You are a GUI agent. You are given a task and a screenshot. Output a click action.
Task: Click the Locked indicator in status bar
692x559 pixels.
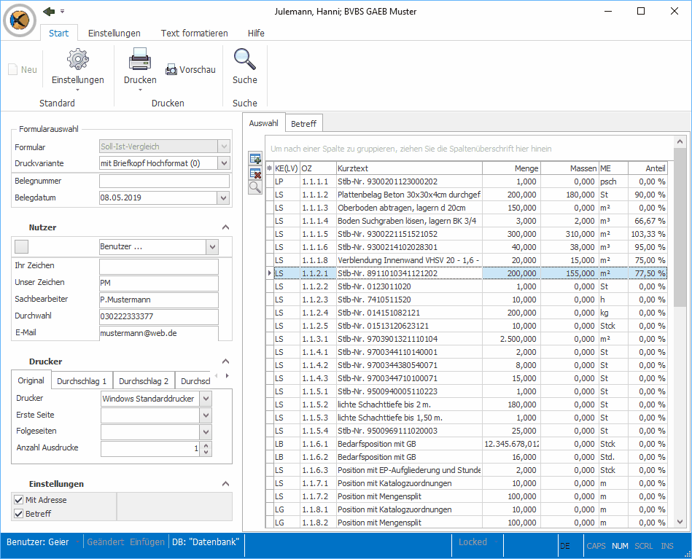click(x=473, y=542)
